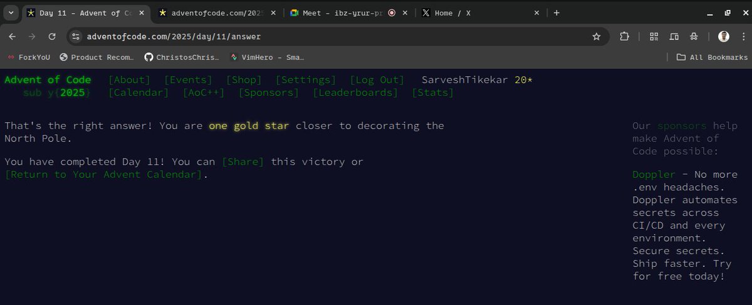752x305 pixels.
Task: Click the address bar URL field
Action: click(x=338, y=37)
